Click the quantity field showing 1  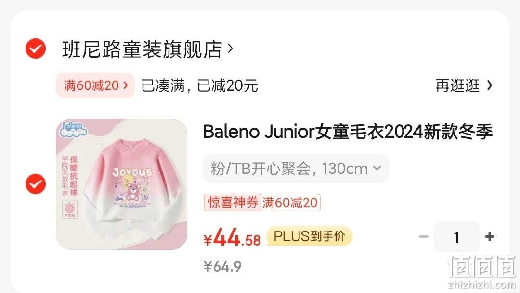[456, 237]
